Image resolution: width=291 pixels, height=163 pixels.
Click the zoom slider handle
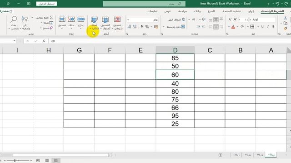click(x=15, y=161)
